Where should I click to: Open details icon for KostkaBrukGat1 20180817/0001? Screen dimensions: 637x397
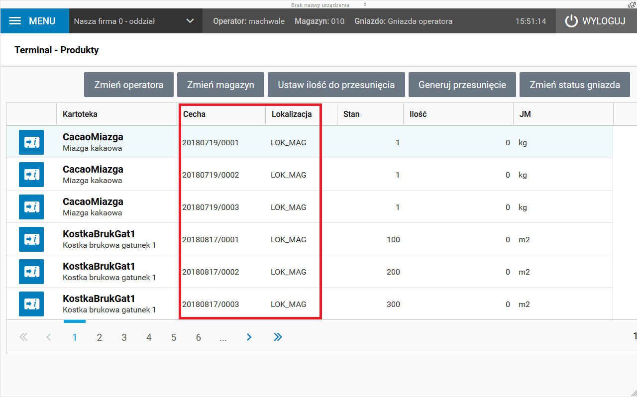click(31, 239)
